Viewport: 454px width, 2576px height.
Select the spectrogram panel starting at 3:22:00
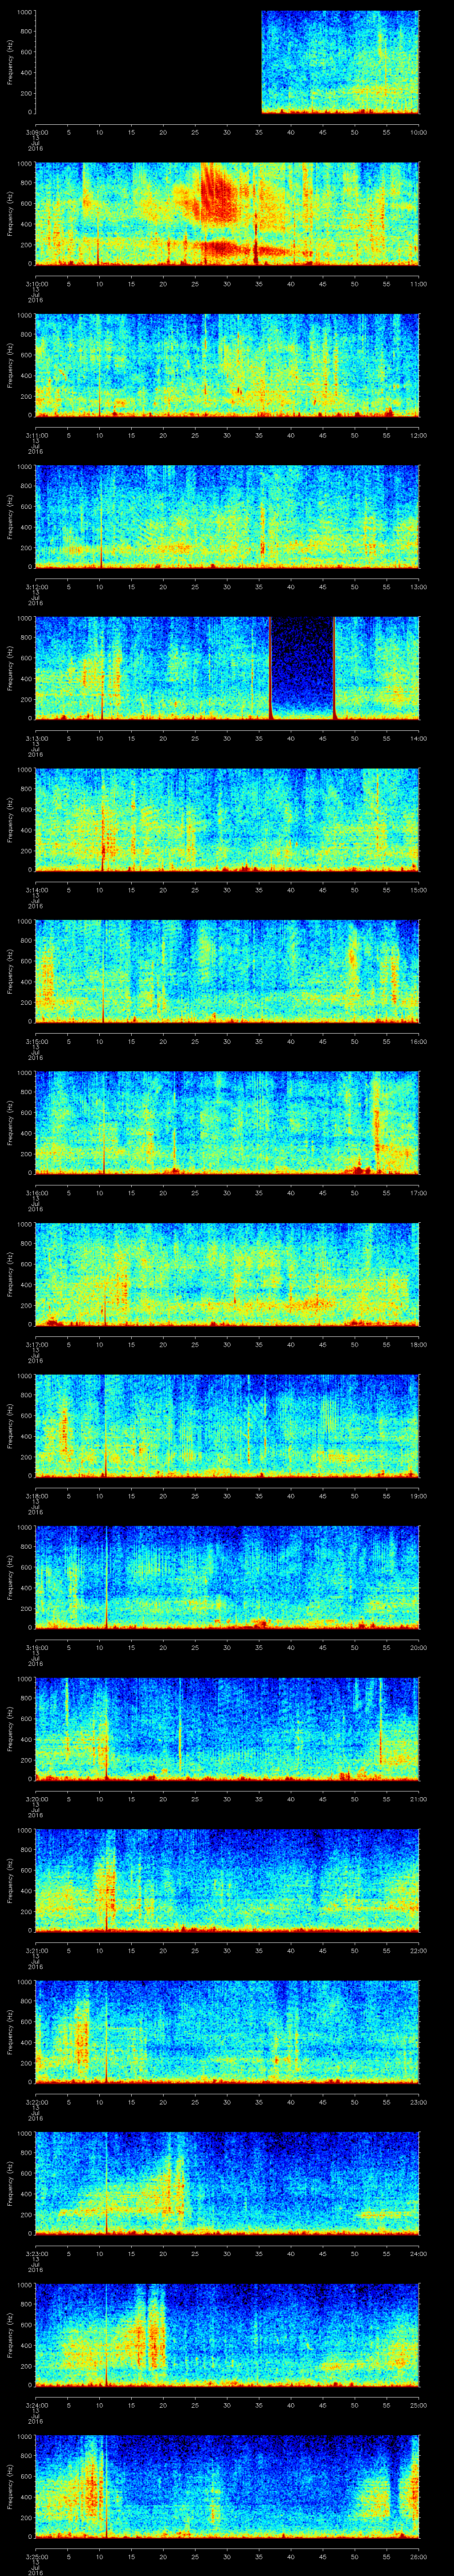(227, 2032)
